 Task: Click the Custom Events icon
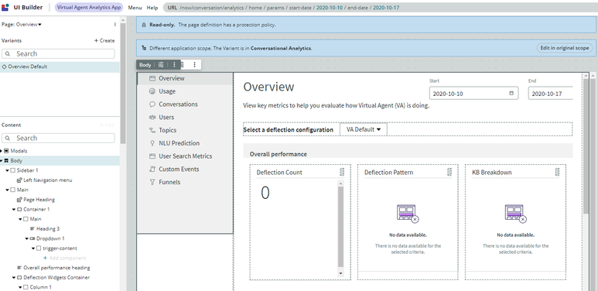coord(152,169)
